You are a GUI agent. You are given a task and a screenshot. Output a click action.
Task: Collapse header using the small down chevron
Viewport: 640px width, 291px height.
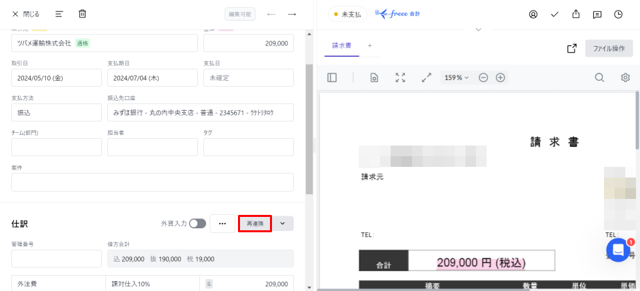click(x=479, y=29)
